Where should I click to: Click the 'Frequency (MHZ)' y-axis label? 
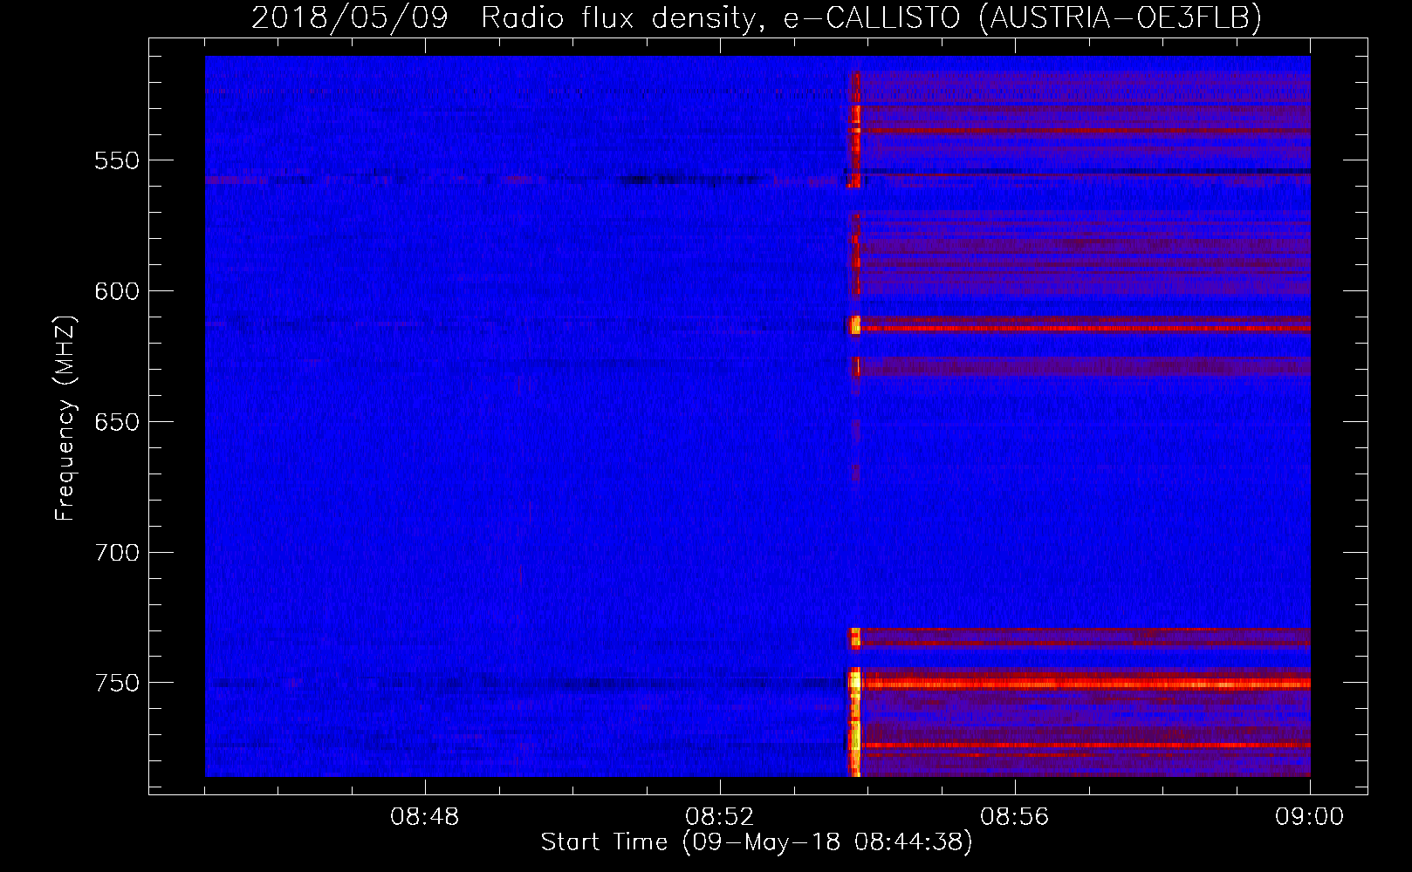65,419
